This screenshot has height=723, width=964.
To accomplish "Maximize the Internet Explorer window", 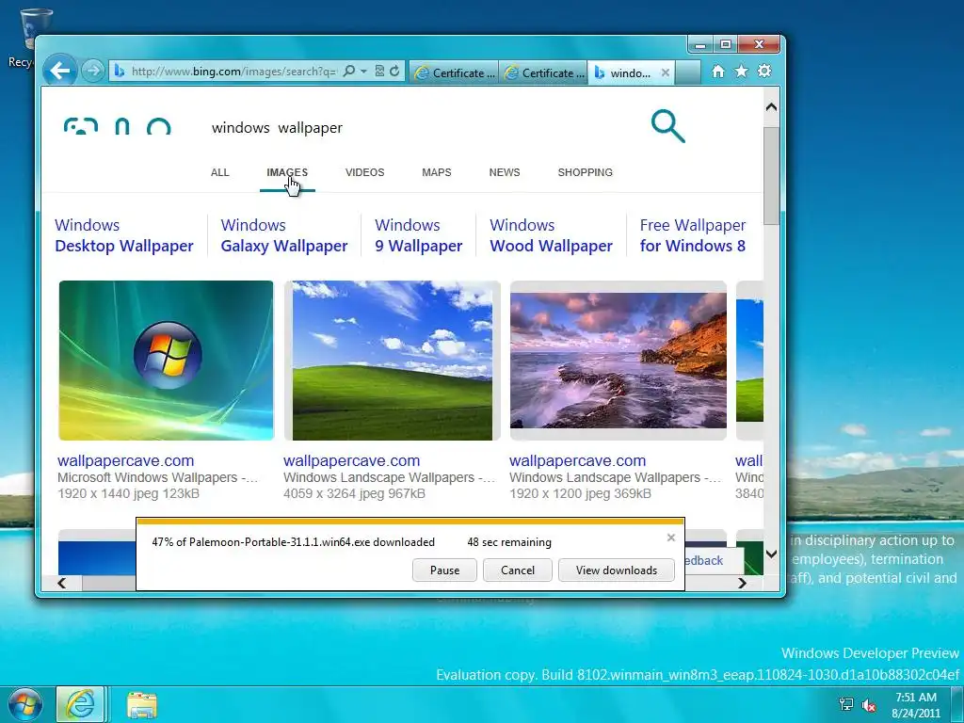I will coord(726,44).
